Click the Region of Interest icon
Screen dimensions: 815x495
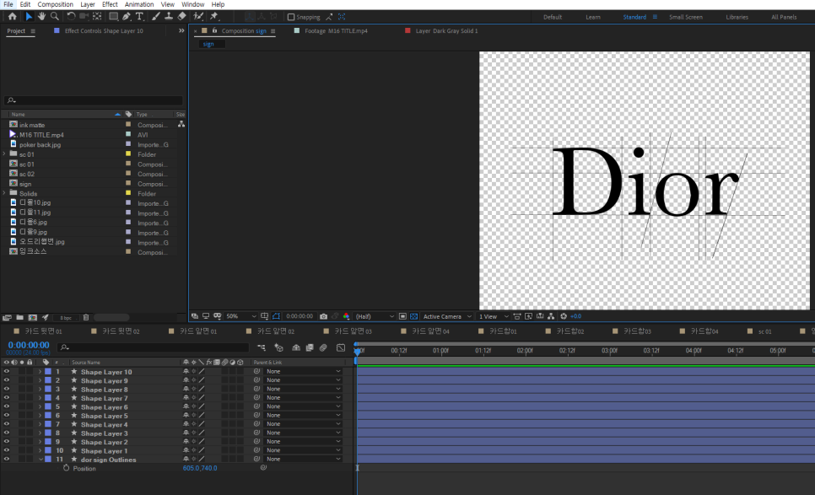[x=402, y=316]
